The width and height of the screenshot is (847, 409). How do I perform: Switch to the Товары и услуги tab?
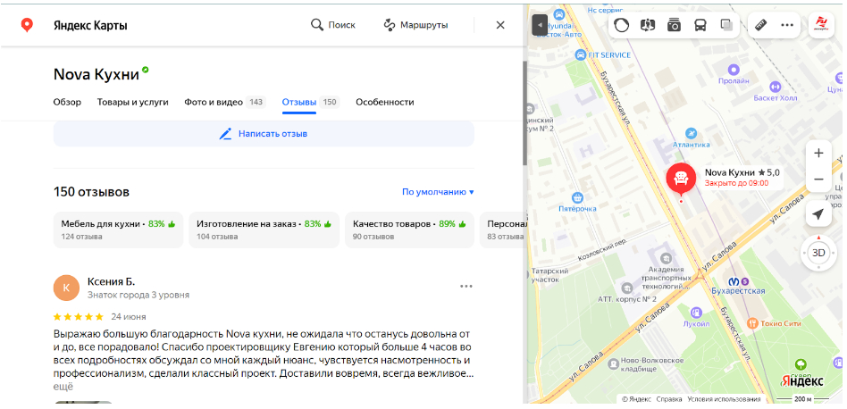pos(133,102)
